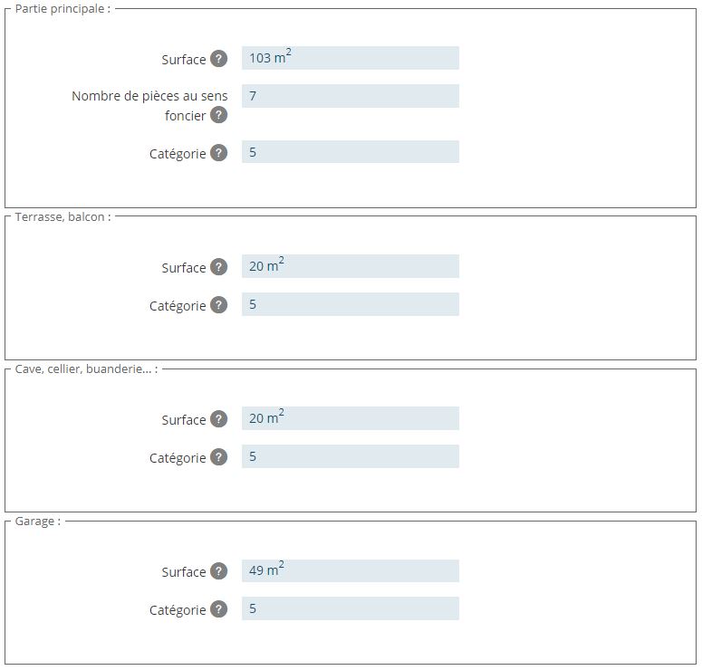Select the Garage Surface field showing 49 m²
The height and width of the screenshot is (670, 702).
(350, 570)
